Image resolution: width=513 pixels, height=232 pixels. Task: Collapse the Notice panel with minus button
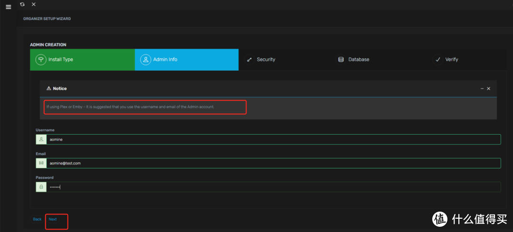tap(482, 89)
